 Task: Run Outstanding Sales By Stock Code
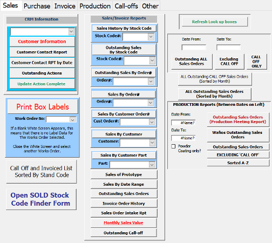point(124,50)
